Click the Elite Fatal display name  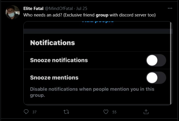tap(33, 8)
